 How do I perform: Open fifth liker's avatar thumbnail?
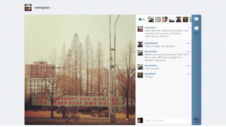coord(179,19)
